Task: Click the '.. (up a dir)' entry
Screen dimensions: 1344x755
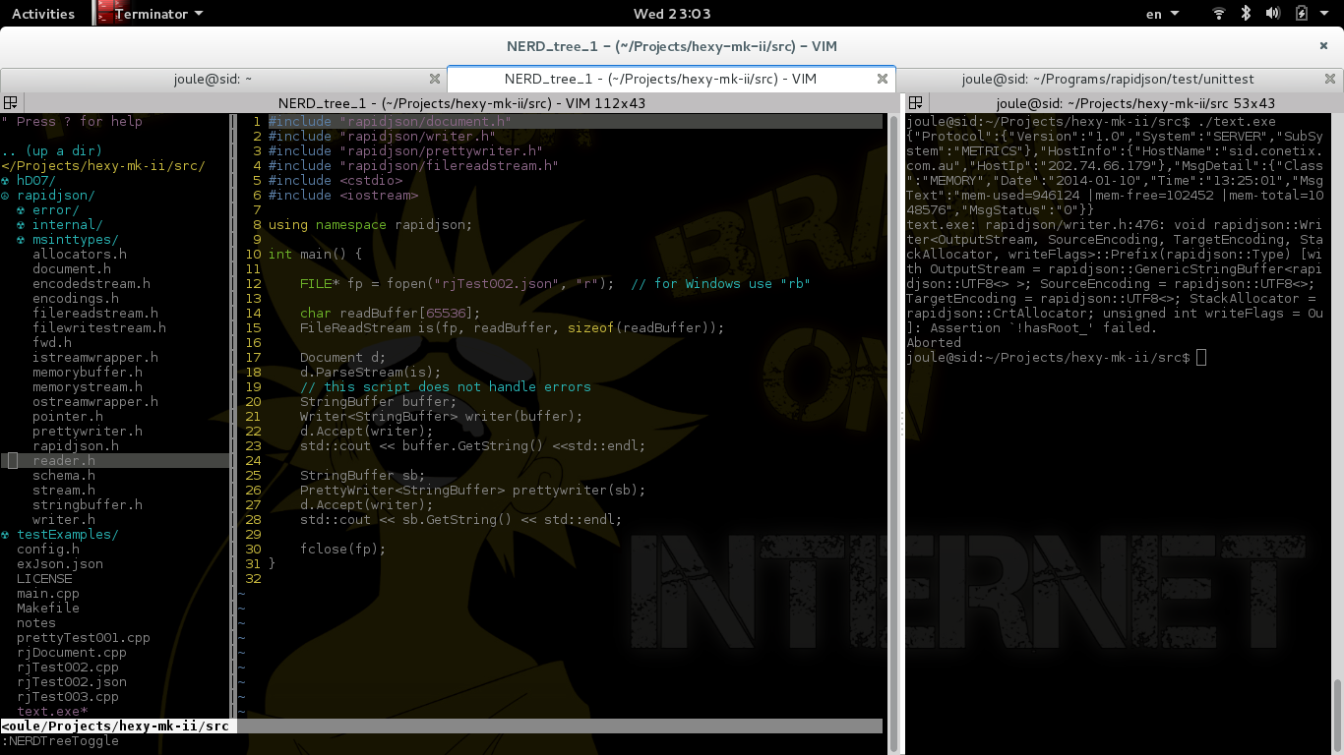Action: pos(52,150)
